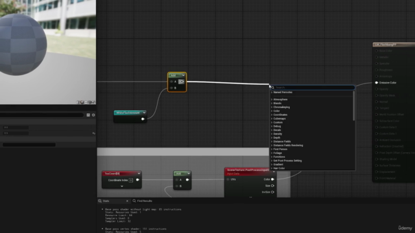Click the property matrix grid icon
The width and height of the screenshot is (415, 233).
88,115
